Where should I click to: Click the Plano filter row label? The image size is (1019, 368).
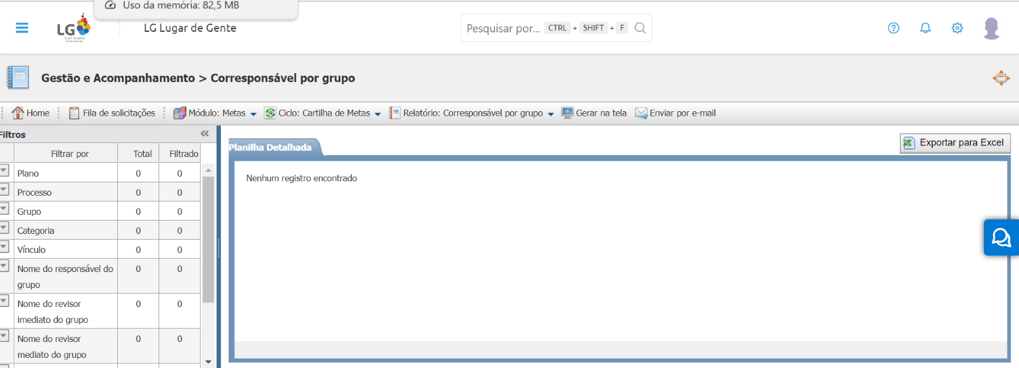tap(28, 174)
